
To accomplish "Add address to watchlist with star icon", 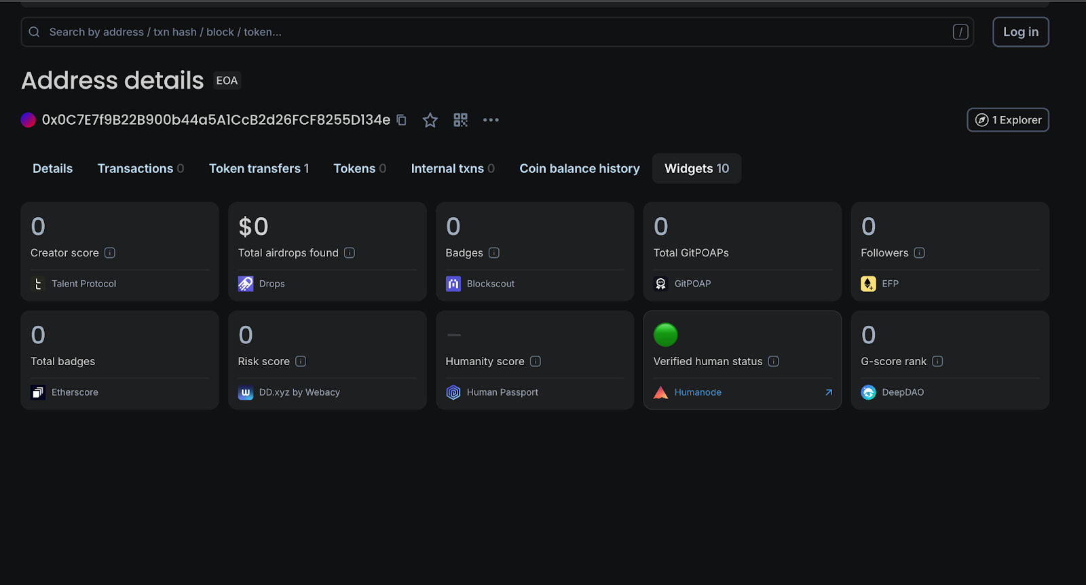I will [430, 120].
